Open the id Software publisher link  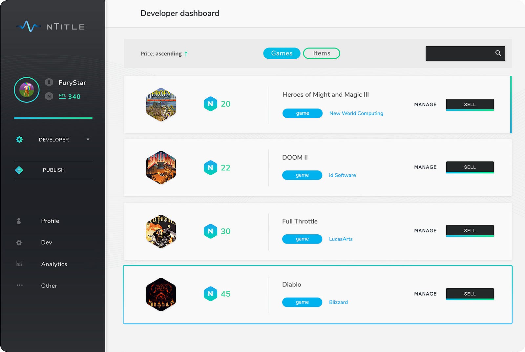pos(342,175)
